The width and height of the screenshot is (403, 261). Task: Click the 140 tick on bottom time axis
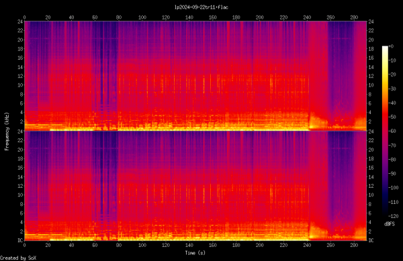(x=189, y=245)
